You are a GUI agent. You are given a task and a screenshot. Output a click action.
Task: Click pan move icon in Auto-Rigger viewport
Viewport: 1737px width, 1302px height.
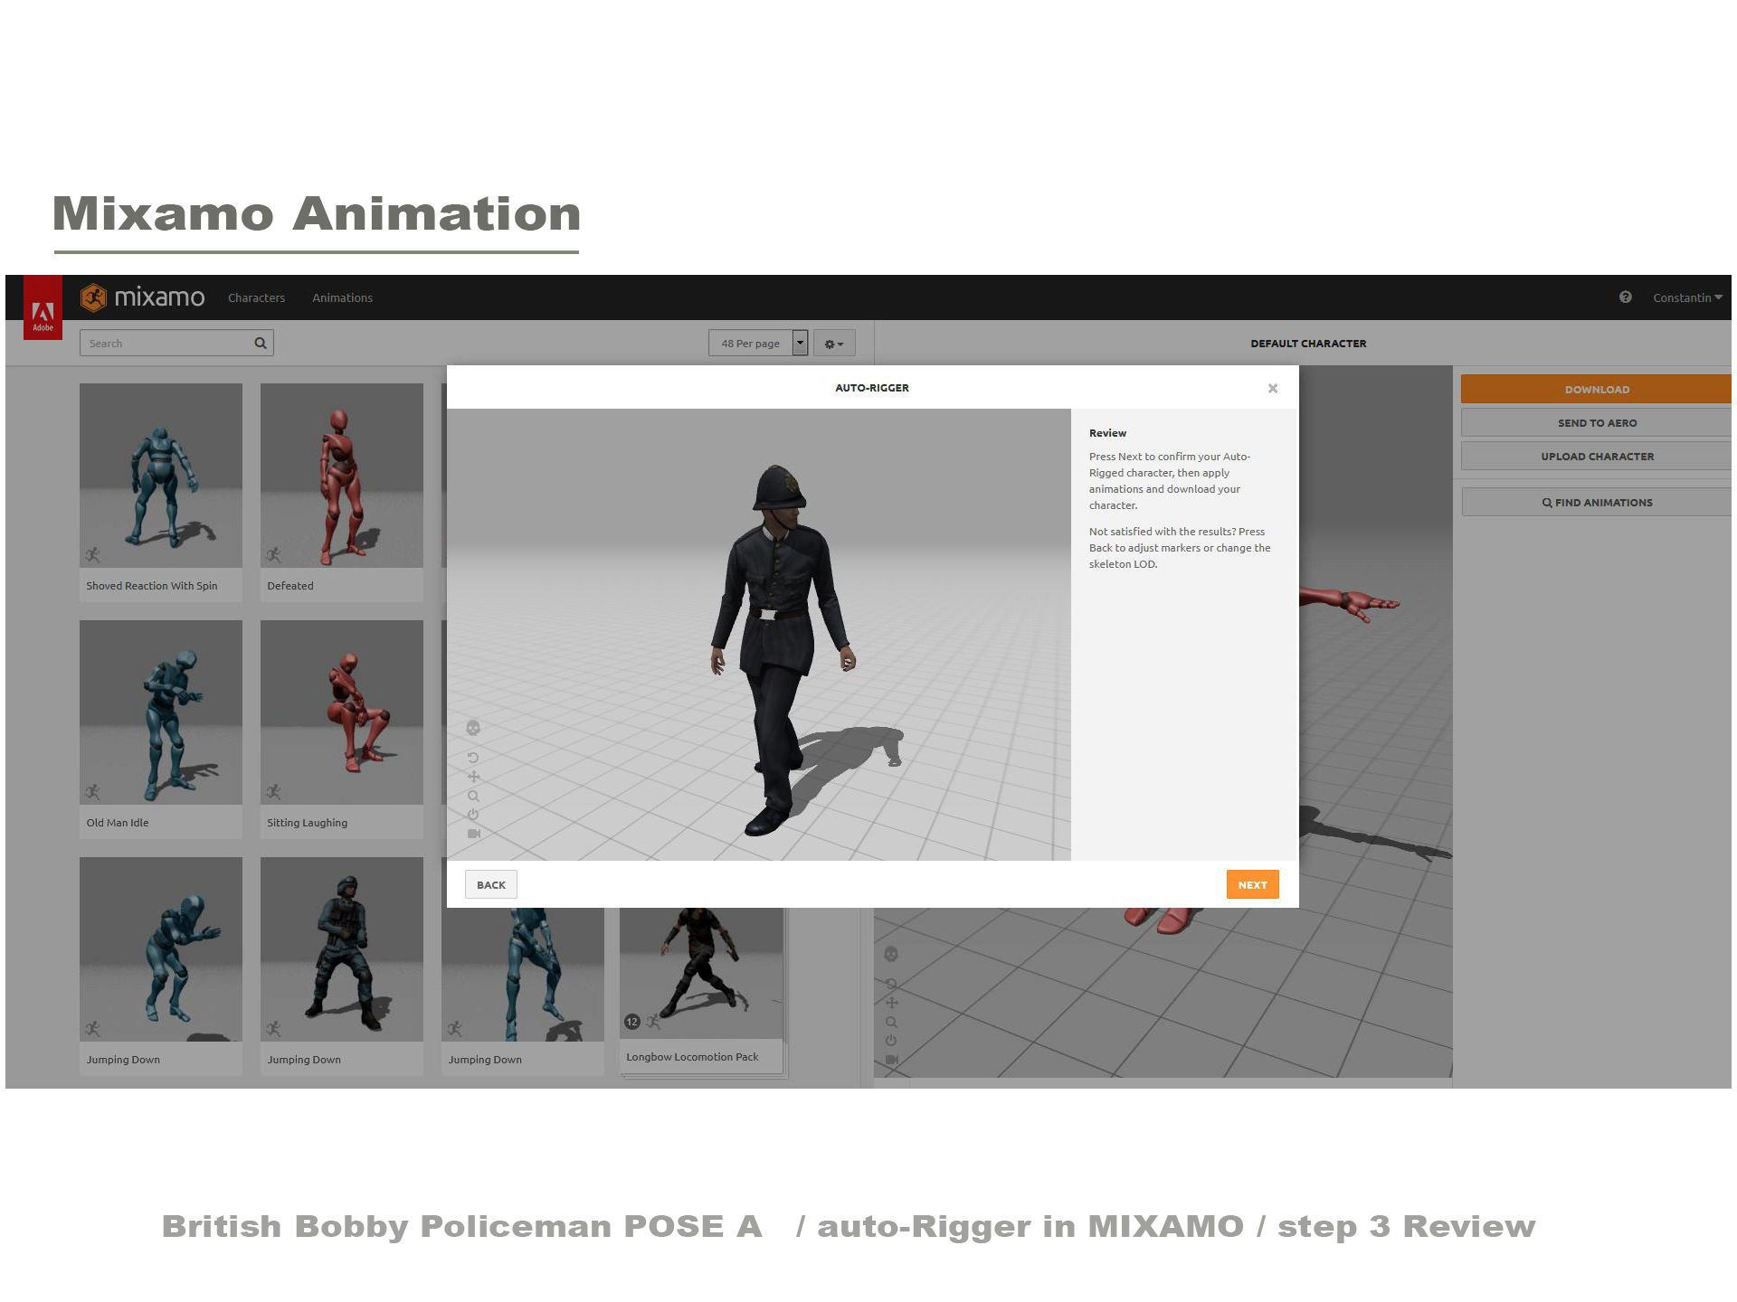coord(473,777)
